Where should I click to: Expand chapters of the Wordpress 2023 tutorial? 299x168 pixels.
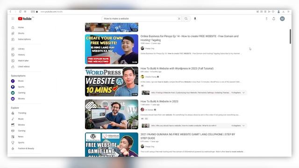[x=243, y=93]
